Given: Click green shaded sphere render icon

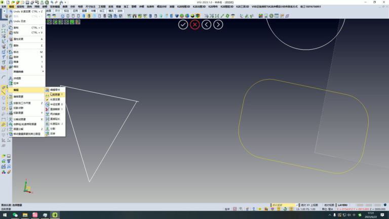Looking at the screenshot, I should 182,16.
